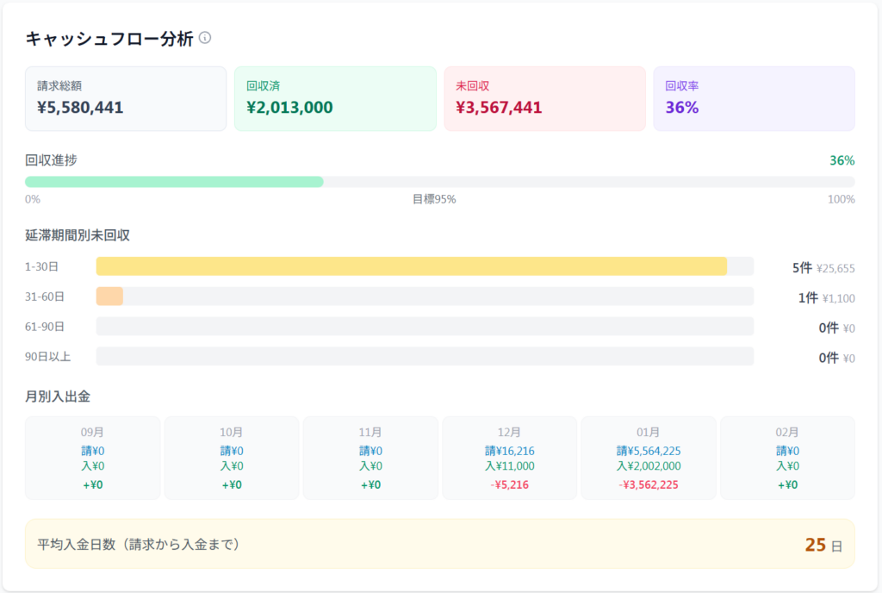
Task: Select the 12月 monthly cell
Action: [x=509, y=458]
